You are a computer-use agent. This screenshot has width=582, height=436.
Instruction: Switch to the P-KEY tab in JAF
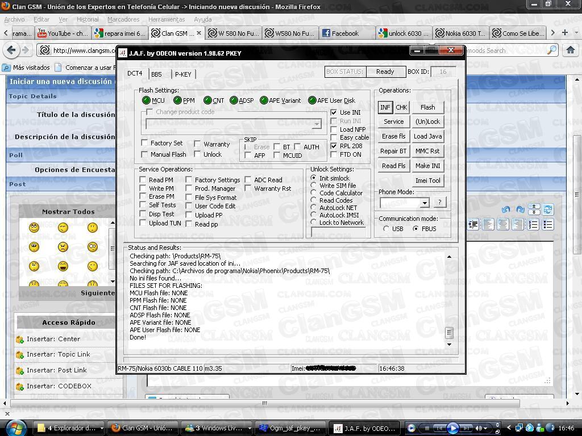[183, 74]
